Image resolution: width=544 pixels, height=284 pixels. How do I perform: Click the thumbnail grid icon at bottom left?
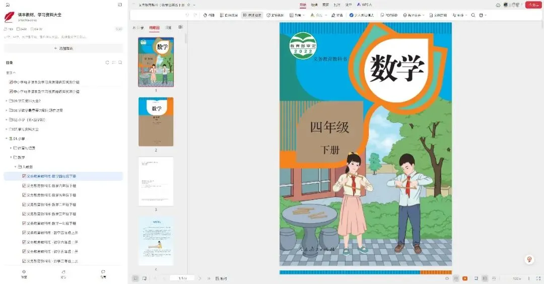[135, 278]
